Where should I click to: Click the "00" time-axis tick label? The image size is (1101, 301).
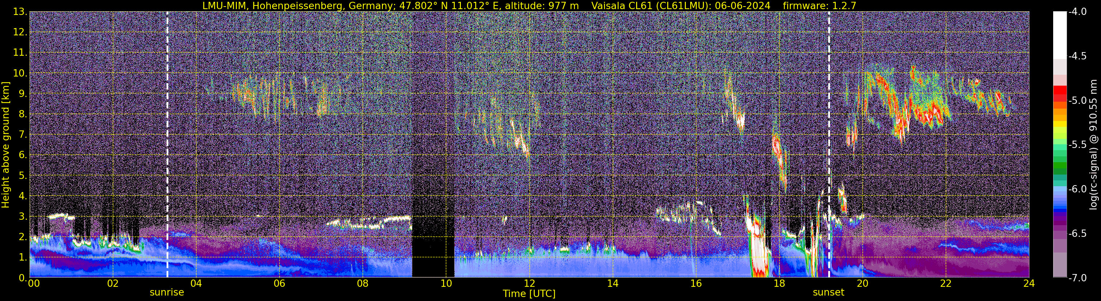[34, 284]
